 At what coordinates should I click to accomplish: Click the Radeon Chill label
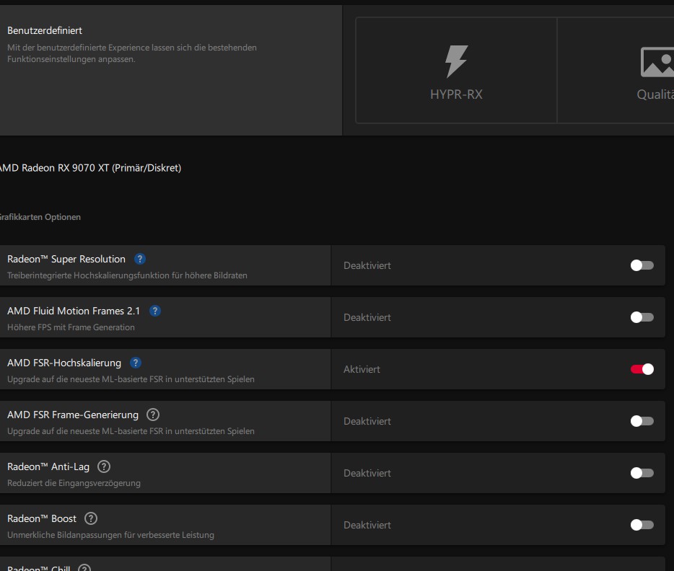[39, 568]
